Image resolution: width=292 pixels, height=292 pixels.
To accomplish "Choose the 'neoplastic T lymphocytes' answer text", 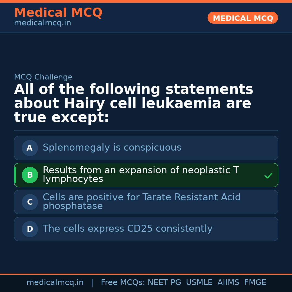I will pyautogui.click(x=141, y=174).
